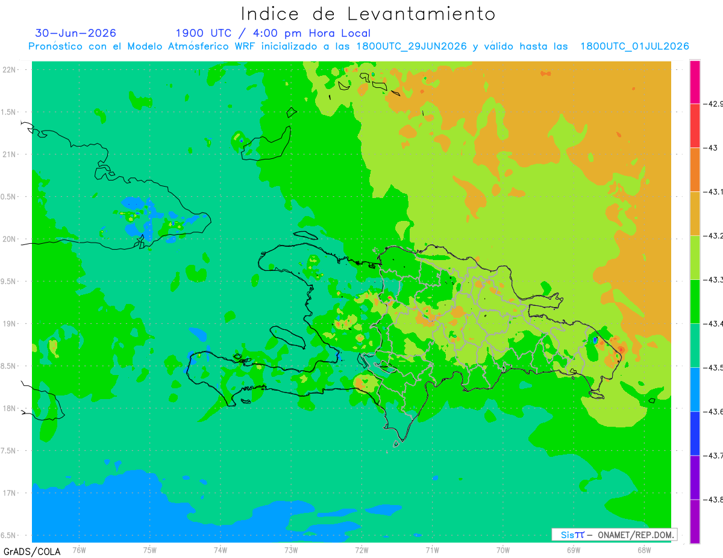Click the 'Indice de Levantamiento' title
Viewport: 723px width, 558px height.
click(368, 13)
